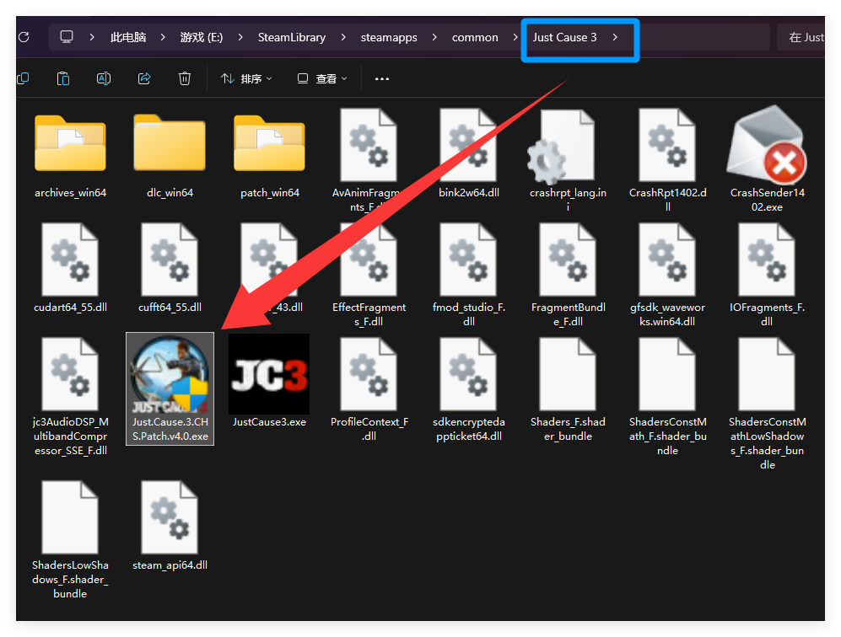This screenshot has height=637, width=841.
Task: Click Just Cause 3 breadcrumb segment
Action: (x=565, y=37)
